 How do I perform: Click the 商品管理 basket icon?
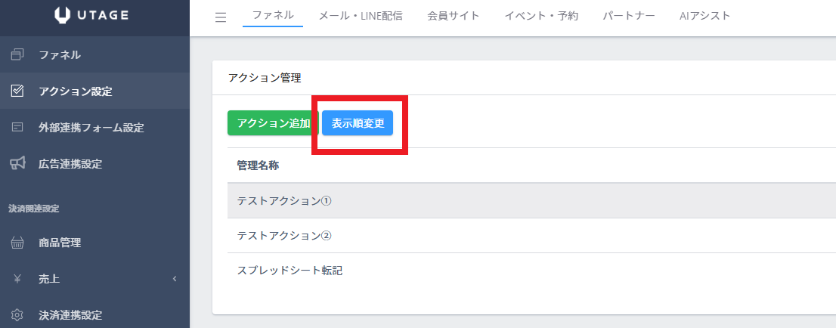click(17, 243)
